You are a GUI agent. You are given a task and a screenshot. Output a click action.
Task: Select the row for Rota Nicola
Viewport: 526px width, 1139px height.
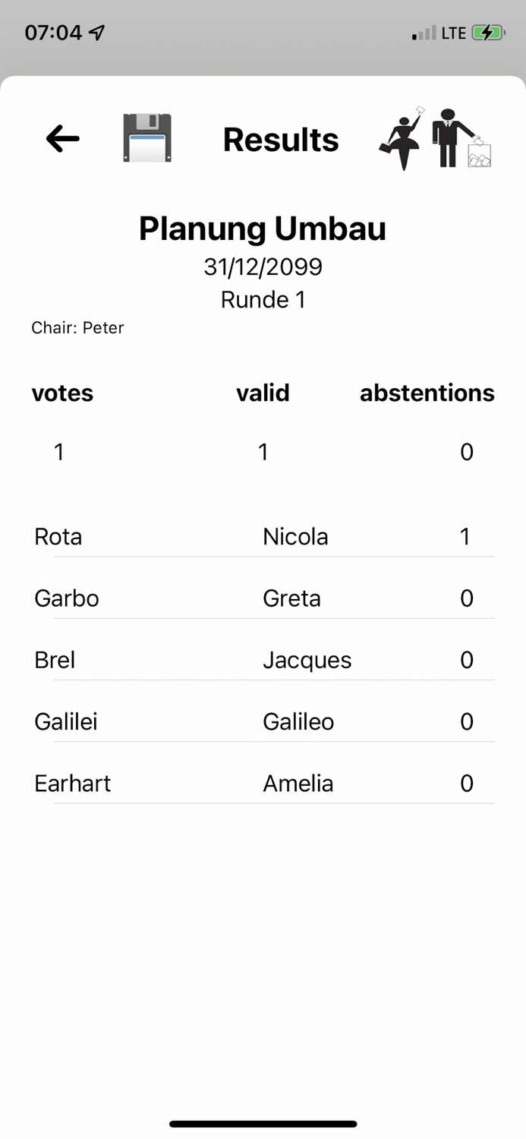coord(263,536)
